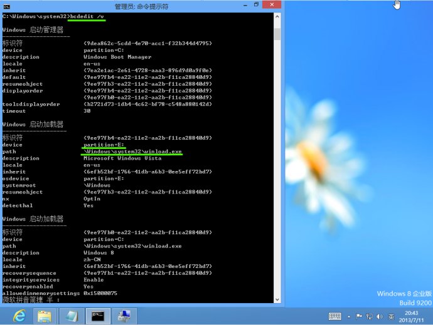Minimize the Command Prompt window
This screenshot has width=433, height=325.
(245, 5)
